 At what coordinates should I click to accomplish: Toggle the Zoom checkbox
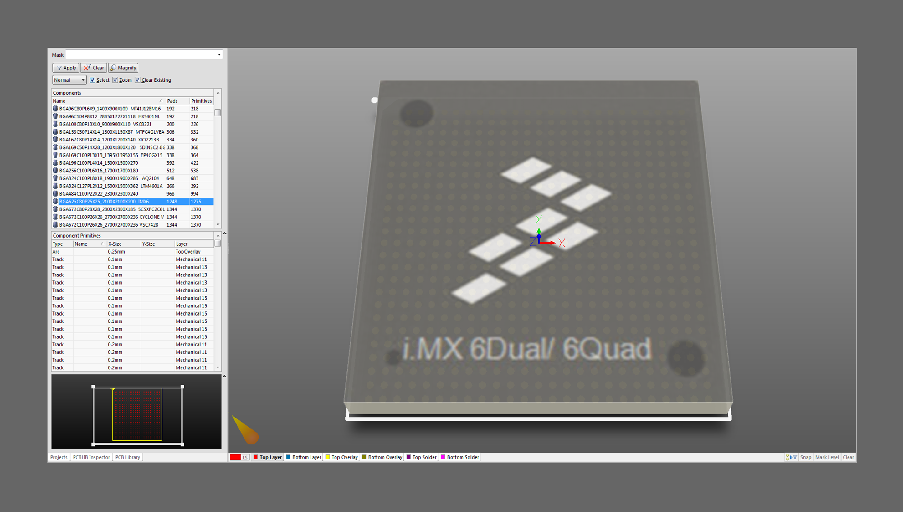115,80
